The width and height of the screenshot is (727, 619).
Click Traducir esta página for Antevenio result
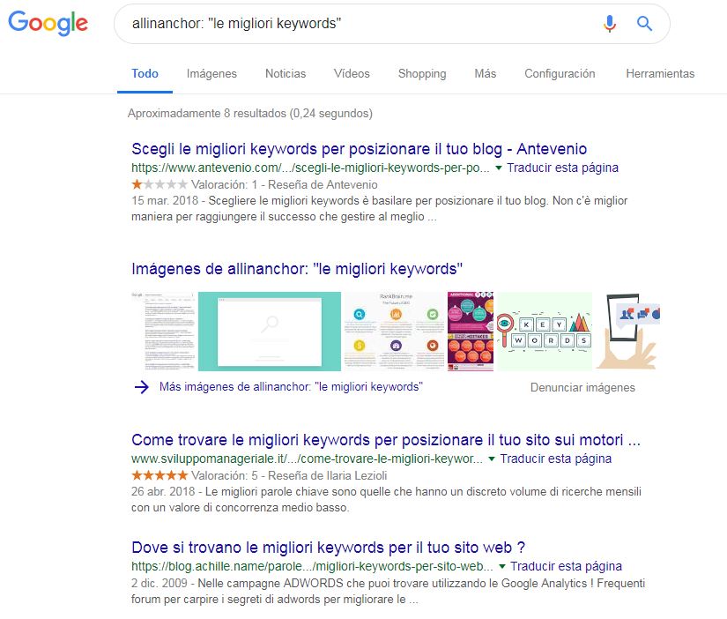(x=562, y=168)
